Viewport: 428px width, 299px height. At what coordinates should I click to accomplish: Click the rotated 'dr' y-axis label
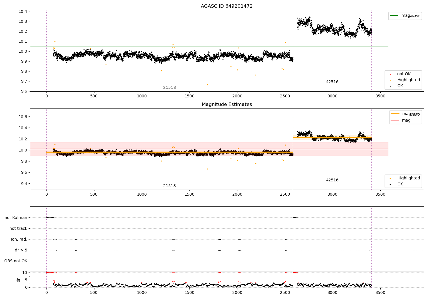click(19, 280)
